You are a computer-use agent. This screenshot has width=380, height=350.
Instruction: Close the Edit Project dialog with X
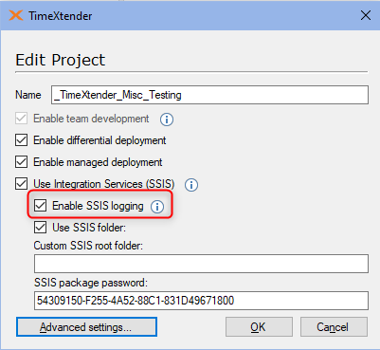tap(366, 15)
